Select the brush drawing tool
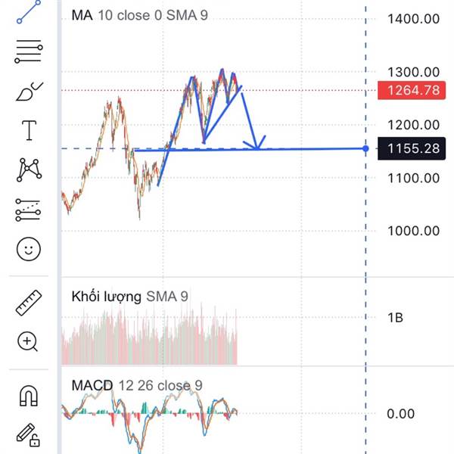The width and height of the screenshot is (454, 454). (x=29, y=91)
